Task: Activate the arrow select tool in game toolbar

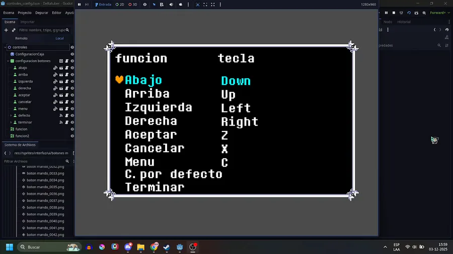Action: click(155, 5)
